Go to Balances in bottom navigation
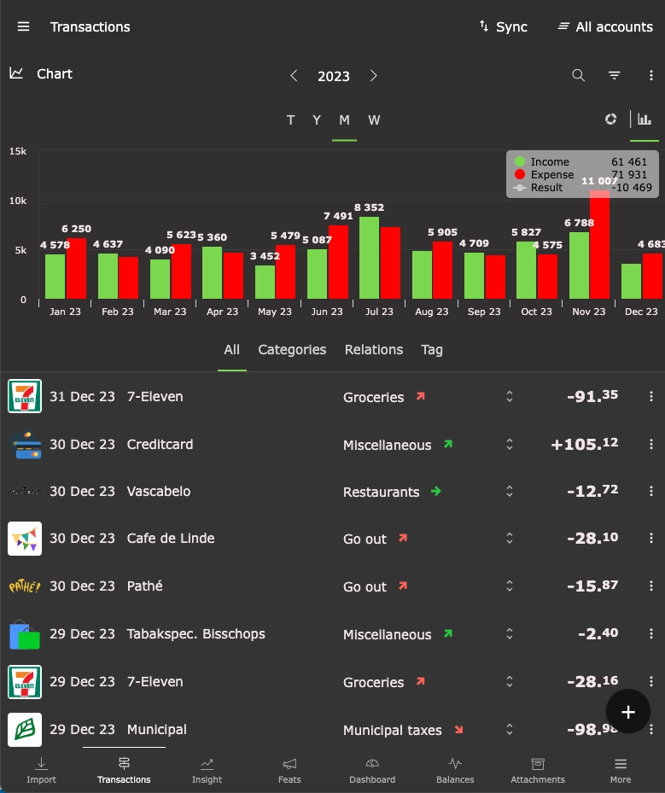665x793 pixels. pyautogui.click(x=455, y=769)
